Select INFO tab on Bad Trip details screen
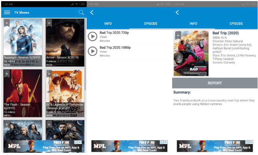Screen dimensions: 258x155 pyautogui.click(x=193, y=23)
